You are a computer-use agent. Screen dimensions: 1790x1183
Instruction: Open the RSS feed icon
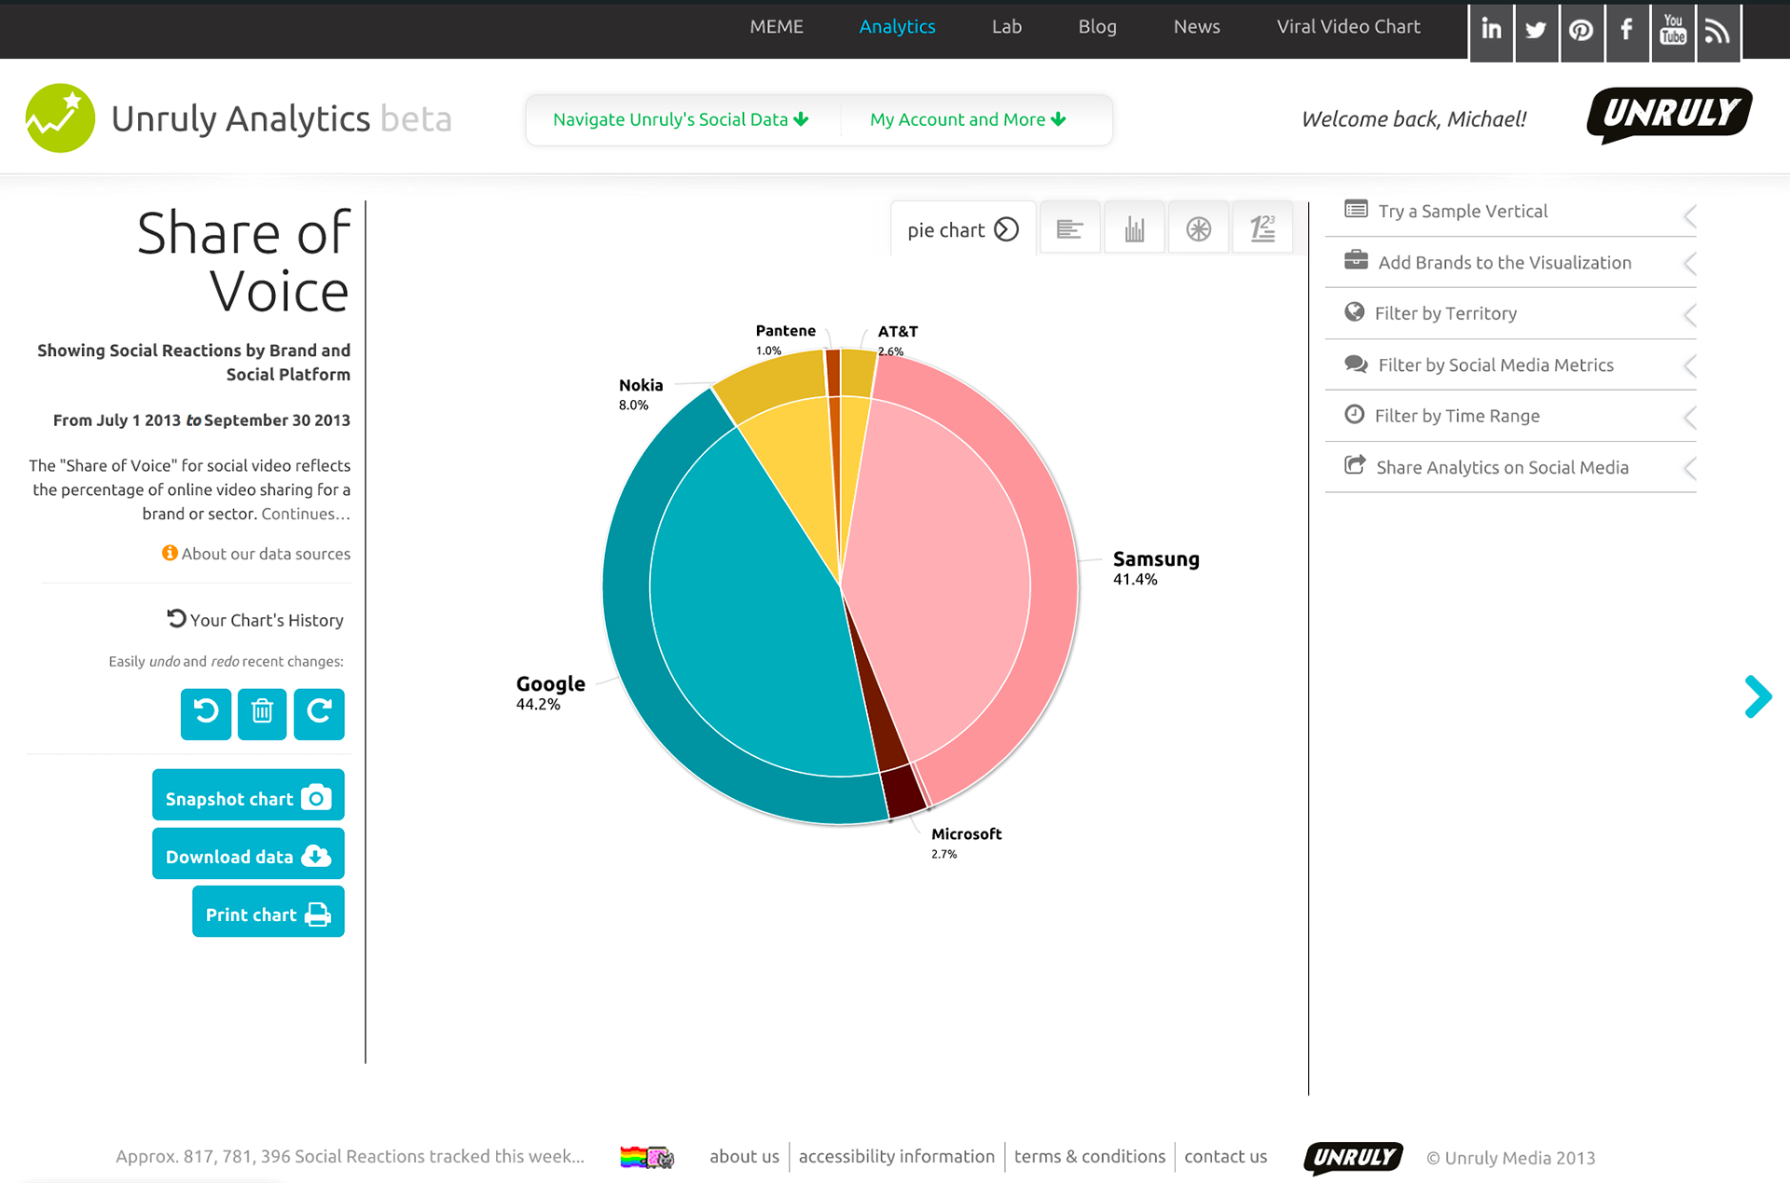pos(1717,31)
